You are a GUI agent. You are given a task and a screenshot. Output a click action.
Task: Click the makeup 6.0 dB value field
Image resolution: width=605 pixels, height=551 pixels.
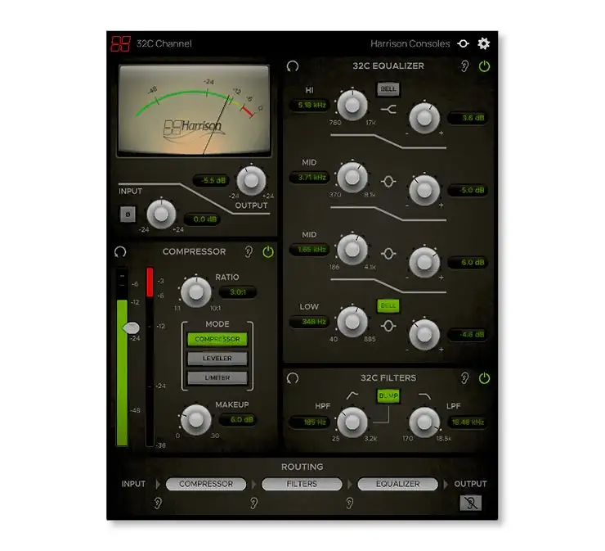pos(238,420)
